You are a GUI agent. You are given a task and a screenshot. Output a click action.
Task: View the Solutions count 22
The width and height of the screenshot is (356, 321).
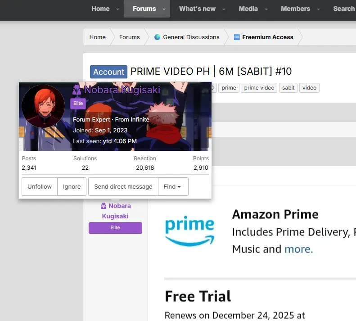[x=85, y=167]
